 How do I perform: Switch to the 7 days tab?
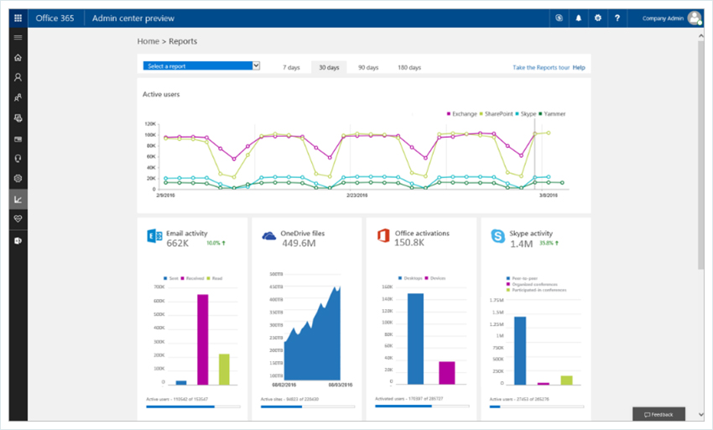pos(291,67)
